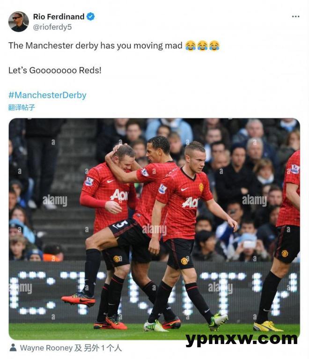Open the Rio Ferdinand display name
The image size is (309, 359).
pos(59,17)
